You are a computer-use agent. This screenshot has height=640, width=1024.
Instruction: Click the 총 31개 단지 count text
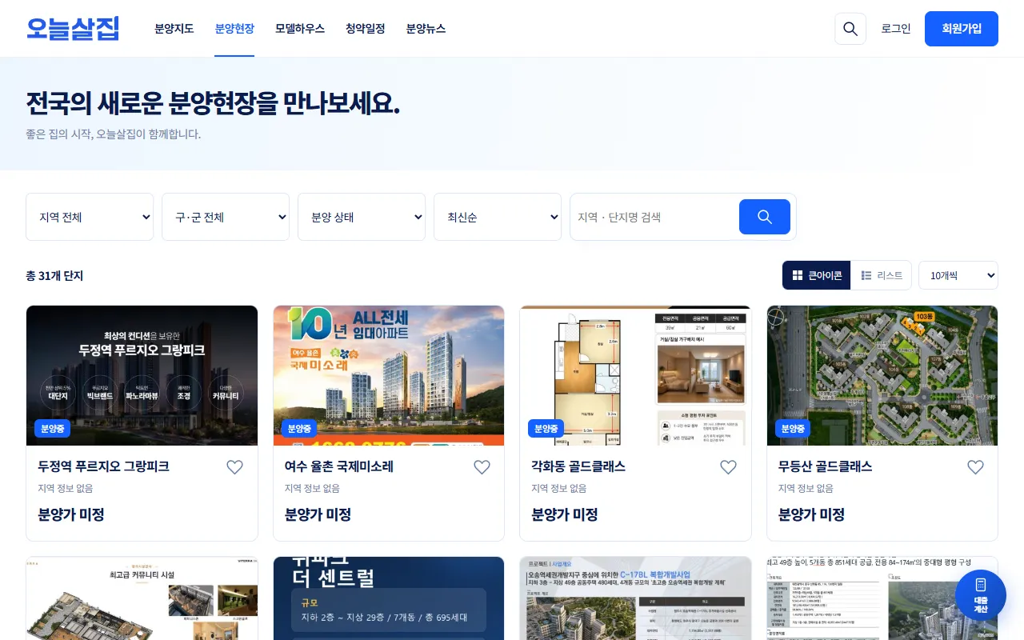pos(54,276)
